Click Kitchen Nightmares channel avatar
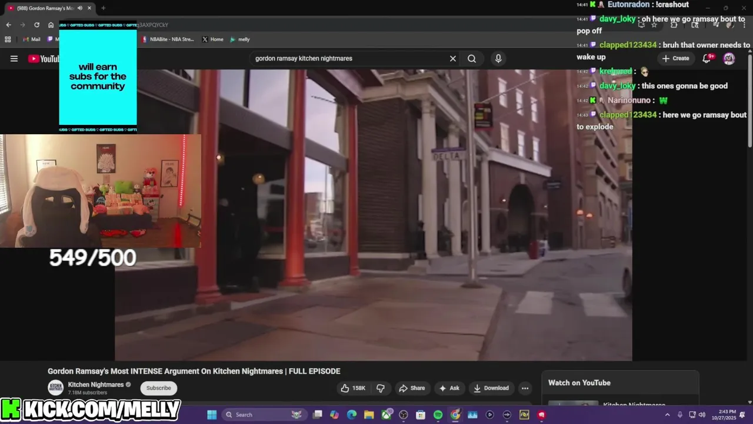The height and width of the screenshot is (424, 753). click(56, 387)
